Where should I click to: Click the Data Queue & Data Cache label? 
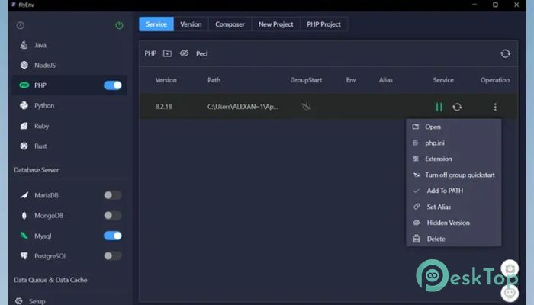click(50, 280)
